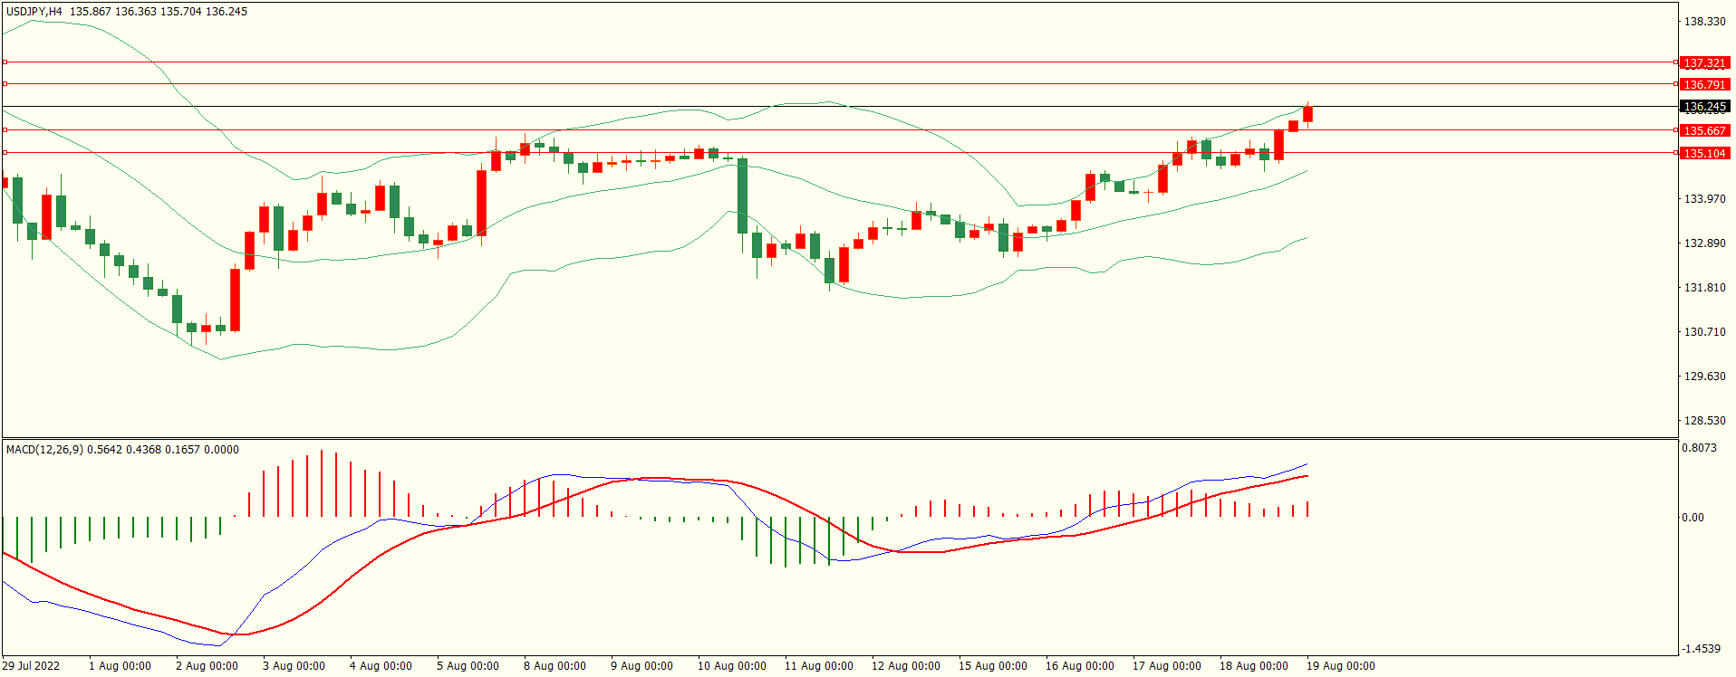Select left handle of the 135.104 line
The height and width of the screenshot is (677, 1736).
point(5,152)
